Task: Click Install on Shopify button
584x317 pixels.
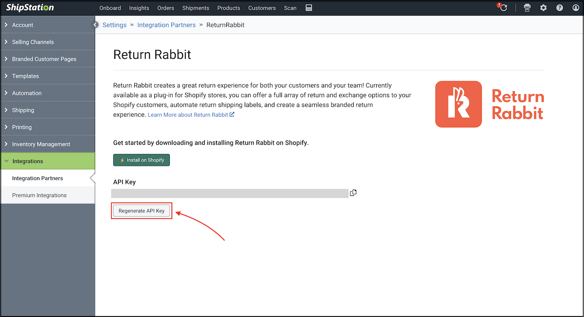Action: [142, 160]
